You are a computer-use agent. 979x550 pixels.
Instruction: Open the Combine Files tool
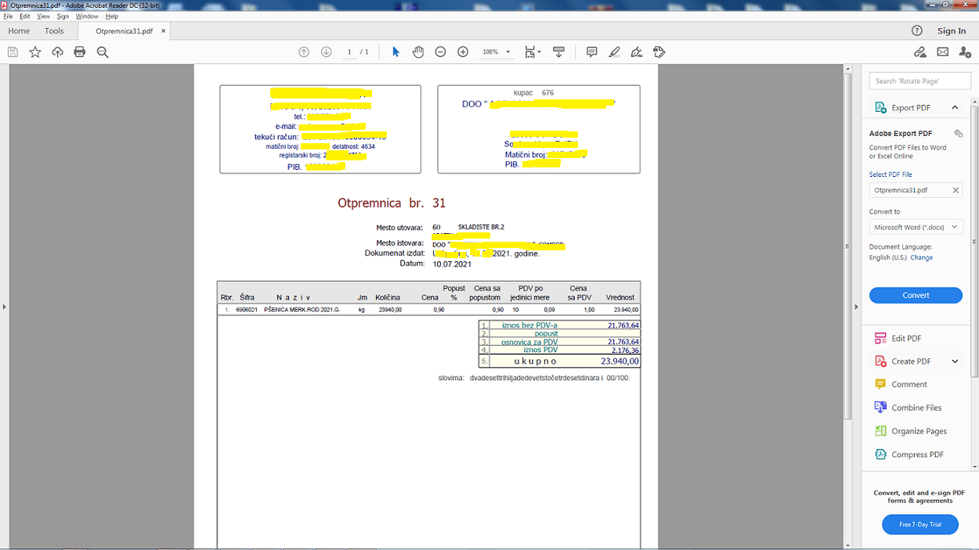pyautogui.click(x=916, y=408)
